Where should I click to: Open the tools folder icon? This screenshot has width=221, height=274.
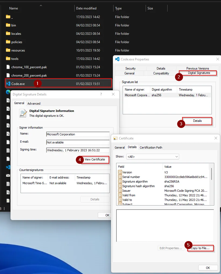8,59
